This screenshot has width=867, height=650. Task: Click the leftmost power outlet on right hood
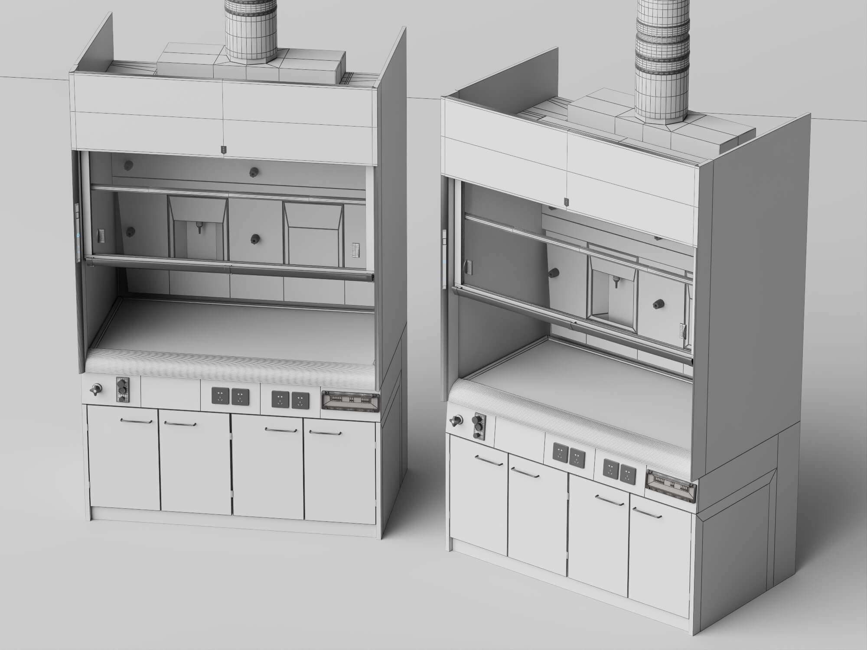[x=560, y=452]
